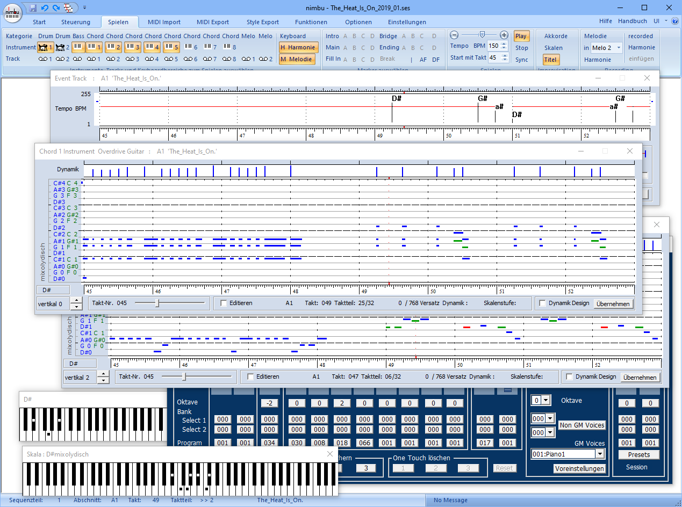
Task: Decrease tempo with the minus icon
Action: (x=454, y=35)
